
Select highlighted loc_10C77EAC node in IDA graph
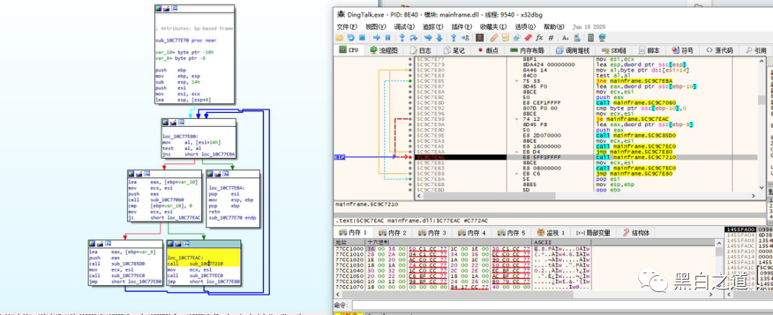click(x=203, y=264)
